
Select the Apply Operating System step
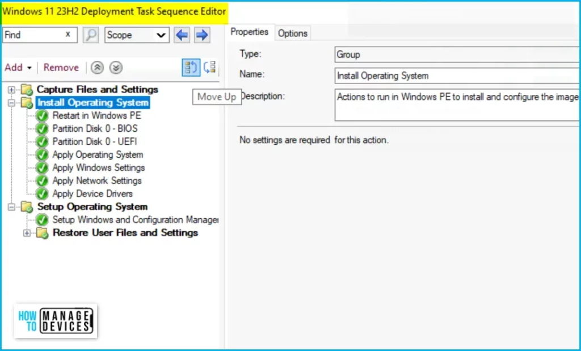(98, 154)
